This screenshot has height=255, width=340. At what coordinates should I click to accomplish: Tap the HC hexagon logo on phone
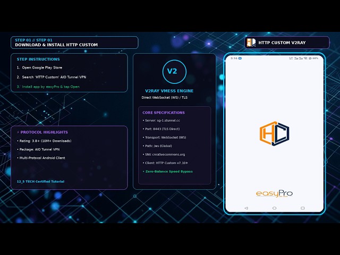(x=274, y=133)
